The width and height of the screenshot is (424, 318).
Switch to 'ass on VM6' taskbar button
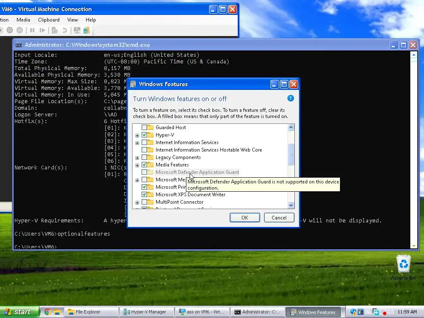pos(202,312)
